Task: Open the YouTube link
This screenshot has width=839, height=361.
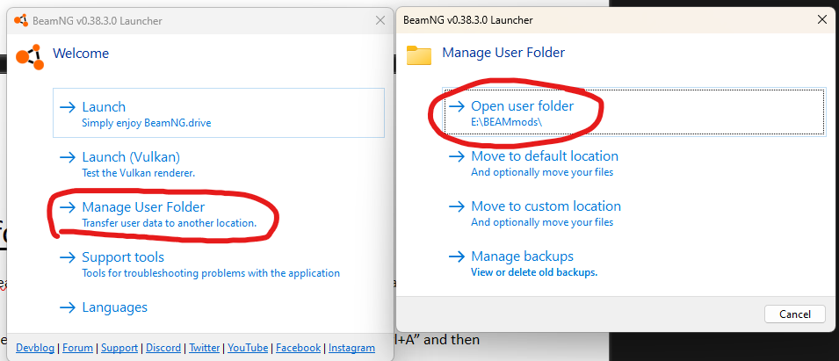Action: (248, 348)
